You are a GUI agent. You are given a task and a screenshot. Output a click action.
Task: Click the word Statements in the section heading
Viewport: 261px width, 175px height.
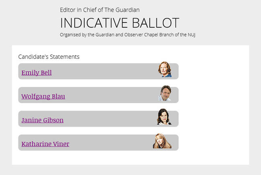click(x=64, y=57)
